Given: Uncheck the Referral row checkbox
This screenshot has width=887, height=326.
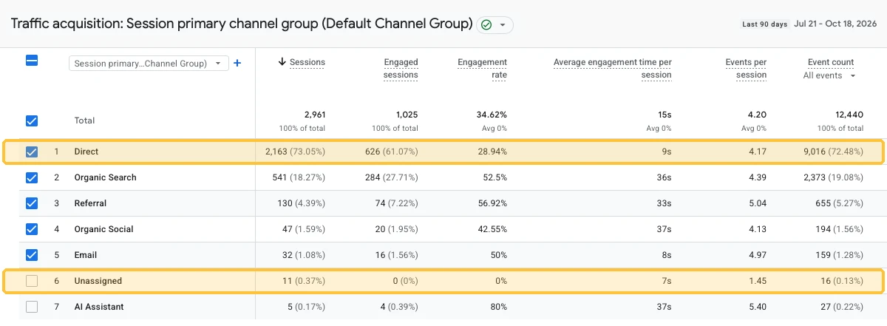Looking at the screenshot, I should pyautogui.click(x=32, y=203).
